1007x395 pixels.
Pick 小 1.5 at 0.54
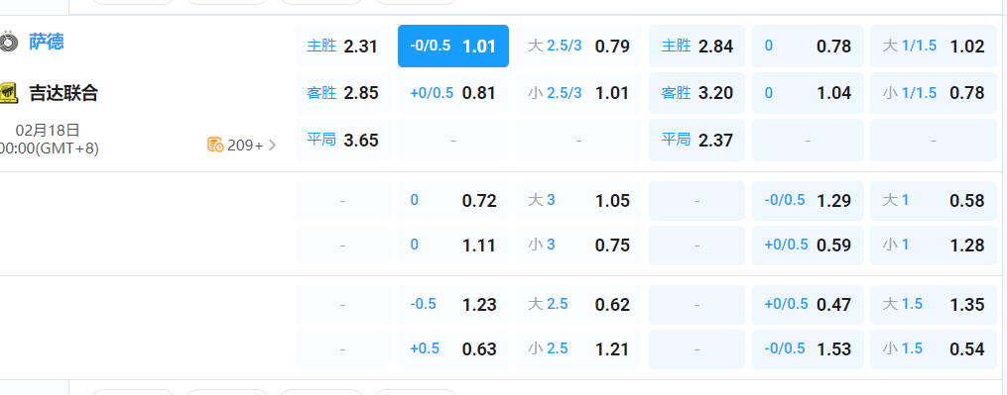tap(934, 349)
